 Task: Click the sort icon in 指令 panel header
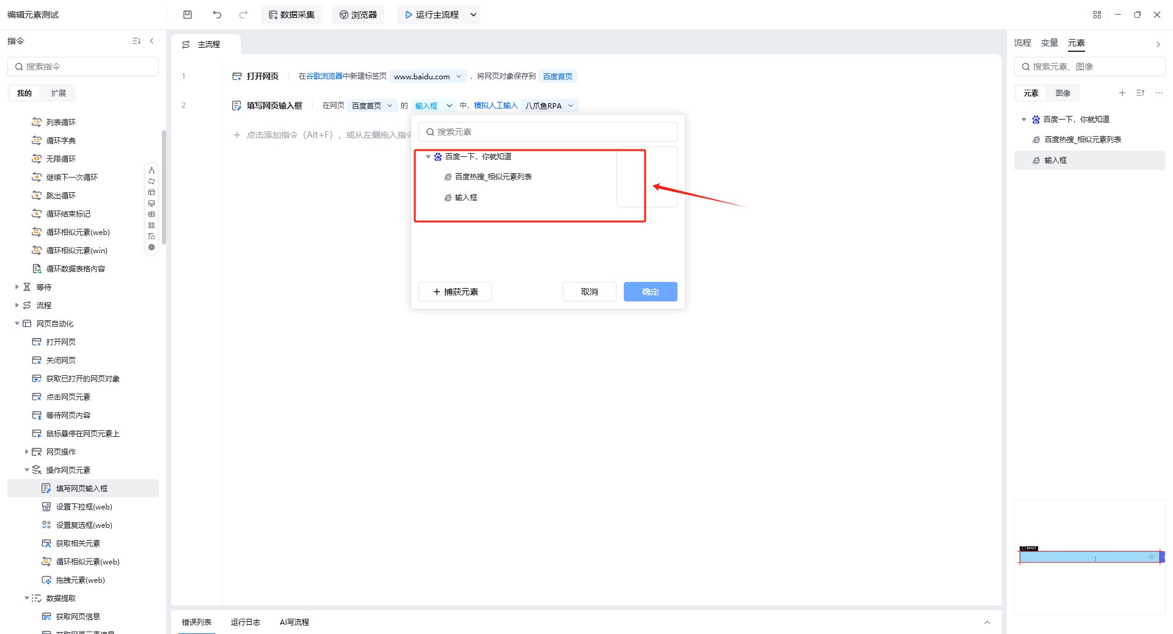[x=136, y=41]
